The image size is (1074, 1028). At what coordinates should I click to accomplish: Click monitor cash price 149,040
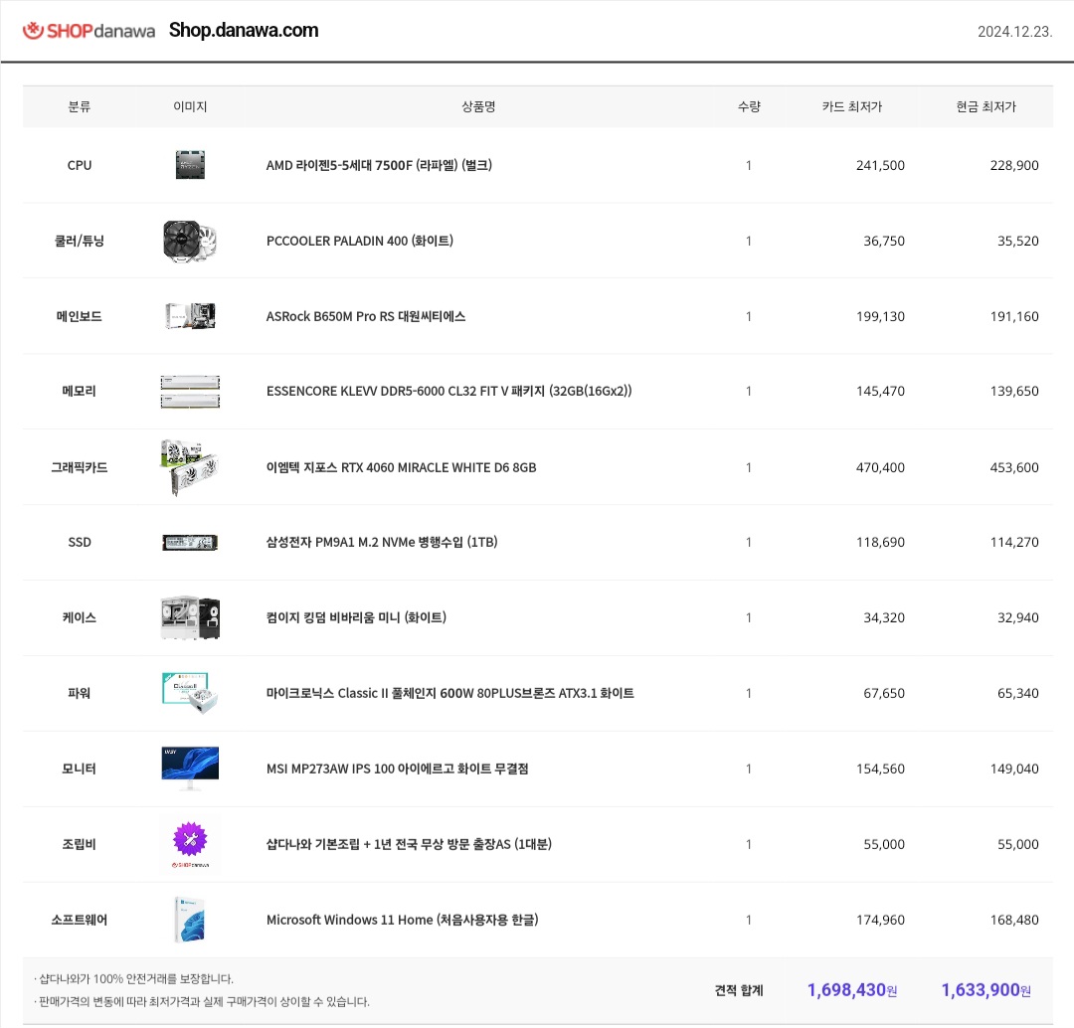click(1014, 769)
